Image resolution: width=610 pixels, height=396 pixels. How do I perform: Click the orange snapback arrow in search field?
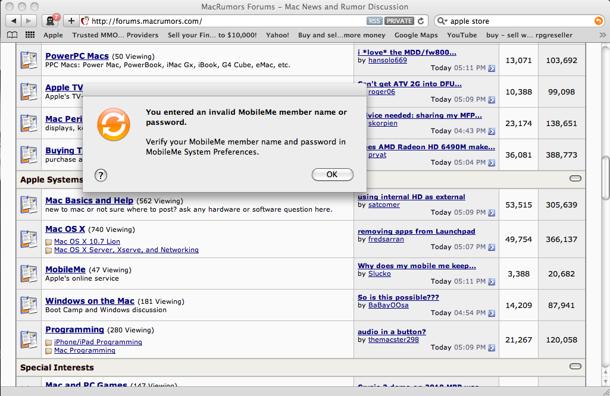coord(599,21)
